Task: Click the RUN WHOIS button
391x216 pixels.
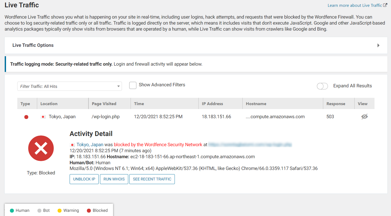Action: 114,179
